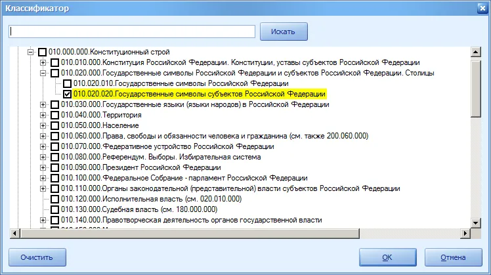Tick checkbox for 010.010.000 Конституция Российской Федерации

[54, 62]
